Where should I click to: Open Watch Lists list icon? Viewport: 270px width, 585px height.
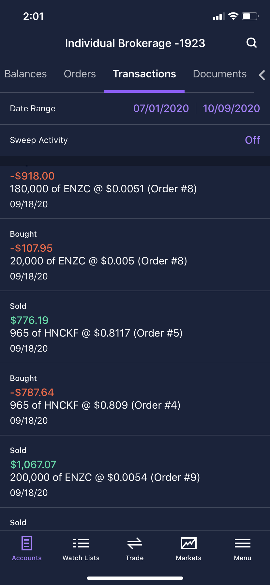(81, 544)
